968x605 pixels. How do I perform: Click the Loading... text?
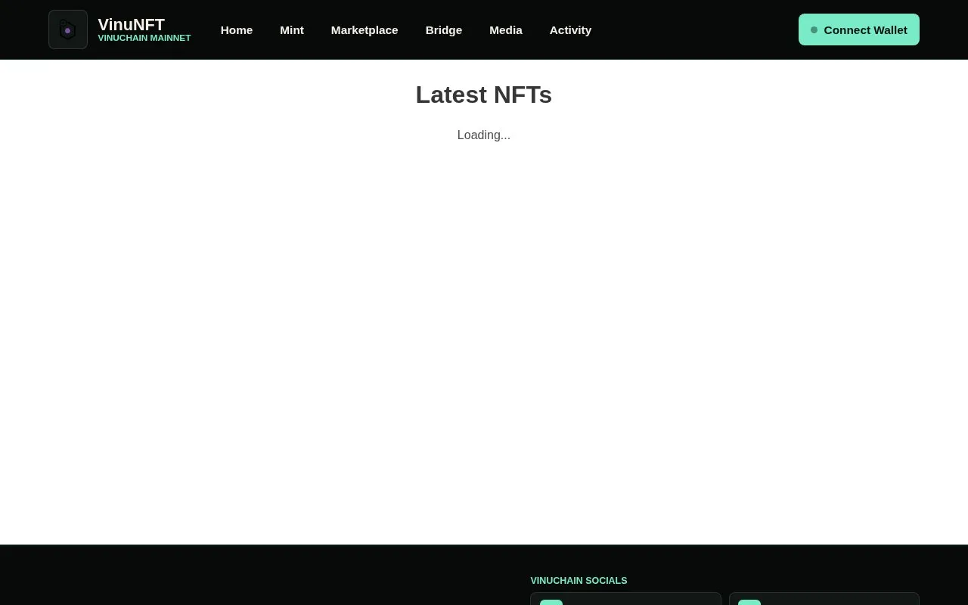(484, 135)
